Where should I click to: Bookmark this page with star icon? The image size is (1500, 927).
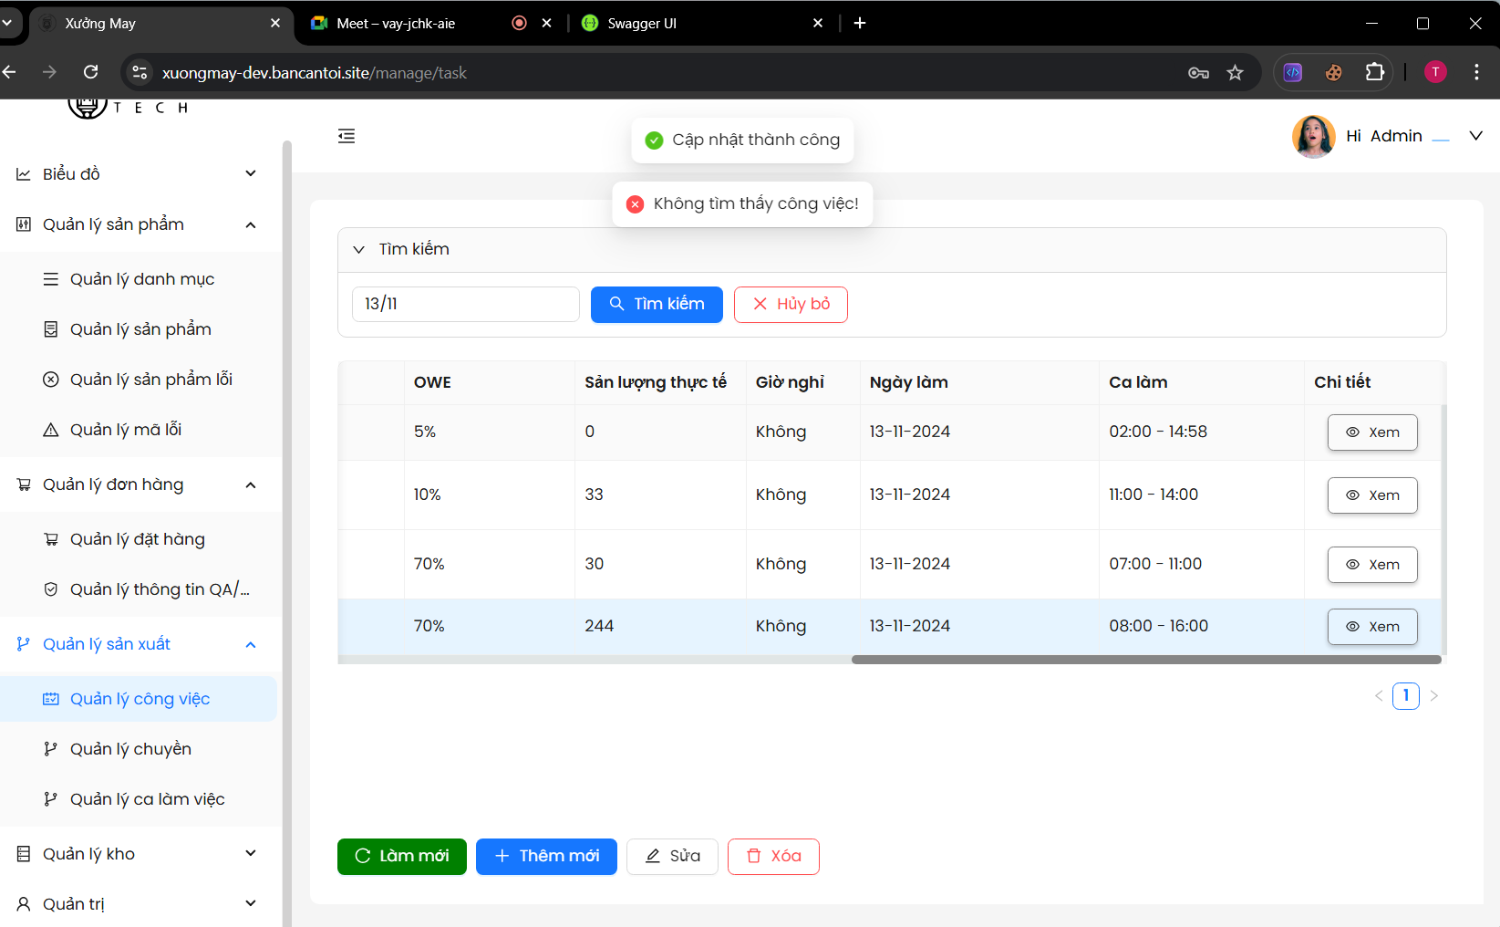coord(1235,73)
